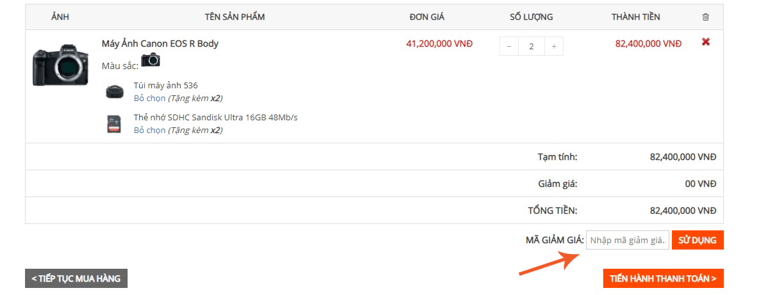Go back via TIẾP TỤC MUA HÀNG
Viewport: 761px width, 295px height.
click(x=76, y=278)
